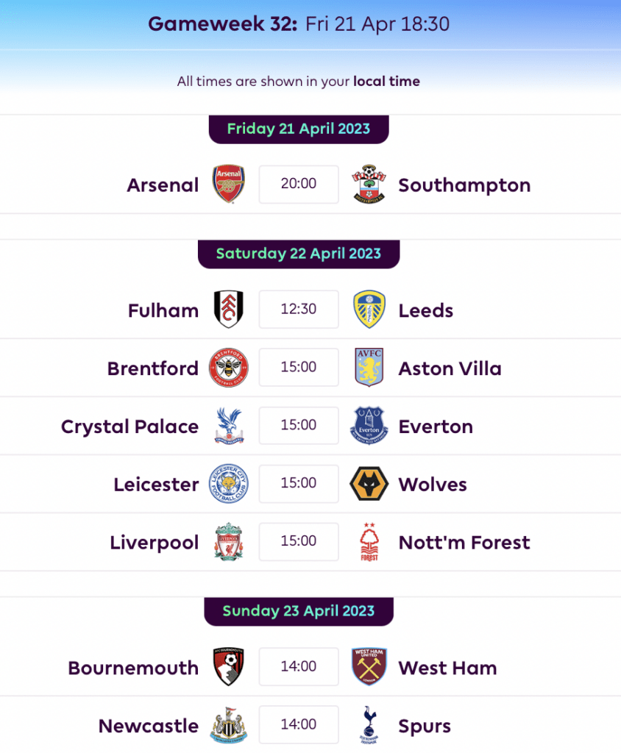621x753 pixels.
Task: Select the Newcastle vs Spurs 14:00 time box
Action: 299,724
